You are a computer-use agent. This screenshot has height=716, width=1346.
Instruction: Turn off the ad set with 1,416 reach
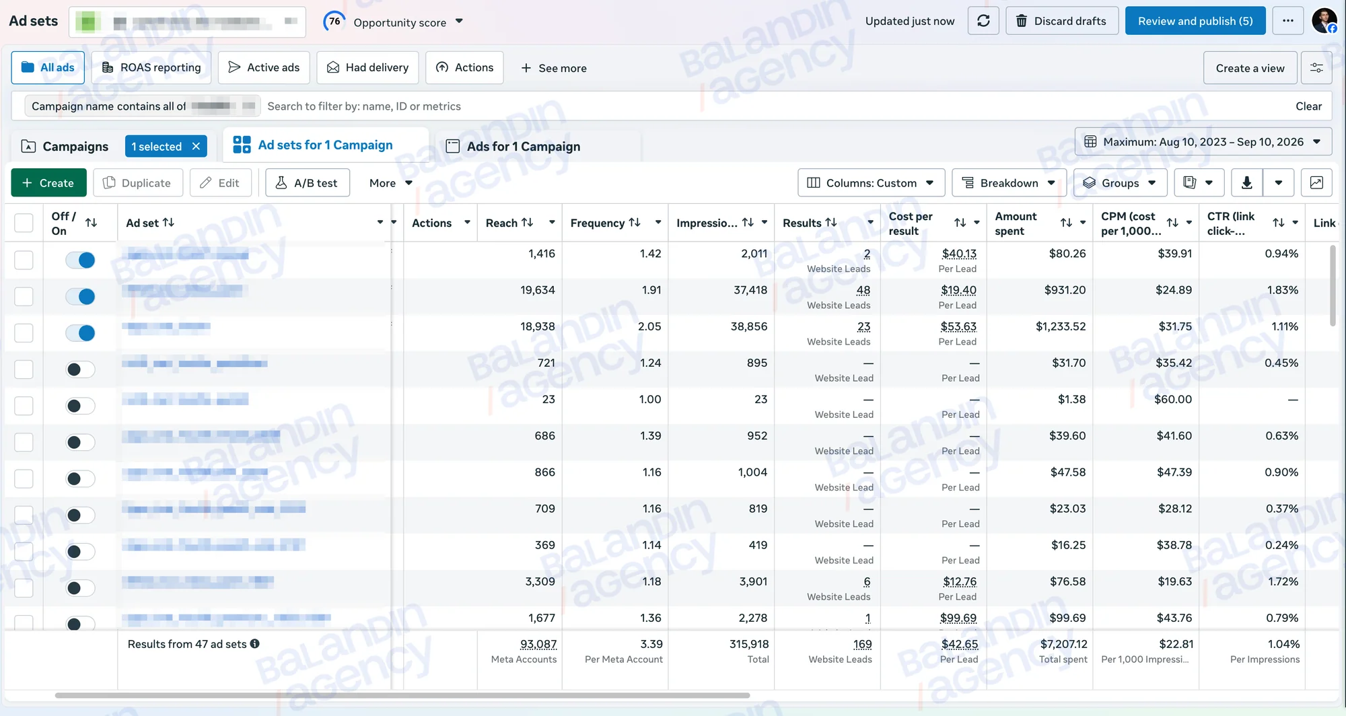coord(80,260)
